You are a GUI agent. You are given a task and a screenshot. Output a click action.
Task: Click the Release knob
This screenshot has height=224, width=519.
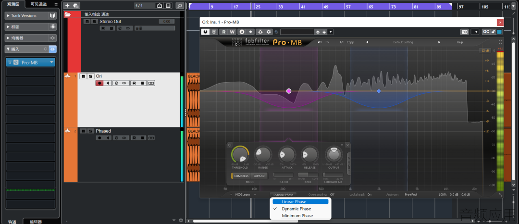pyautogui.click(x=310, y=155)
